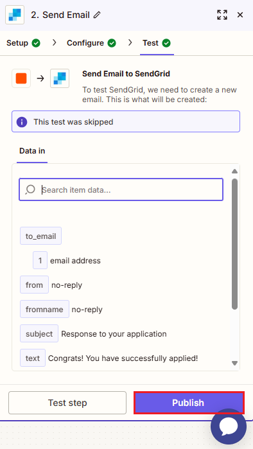Screen dimensions: 253x449
Task: Click the 'email address' value text
Action: click(x=75, y=261)
